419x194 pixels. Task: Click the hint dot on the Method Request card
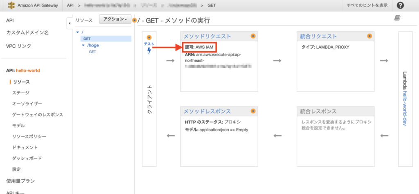[x=253, y=36]
